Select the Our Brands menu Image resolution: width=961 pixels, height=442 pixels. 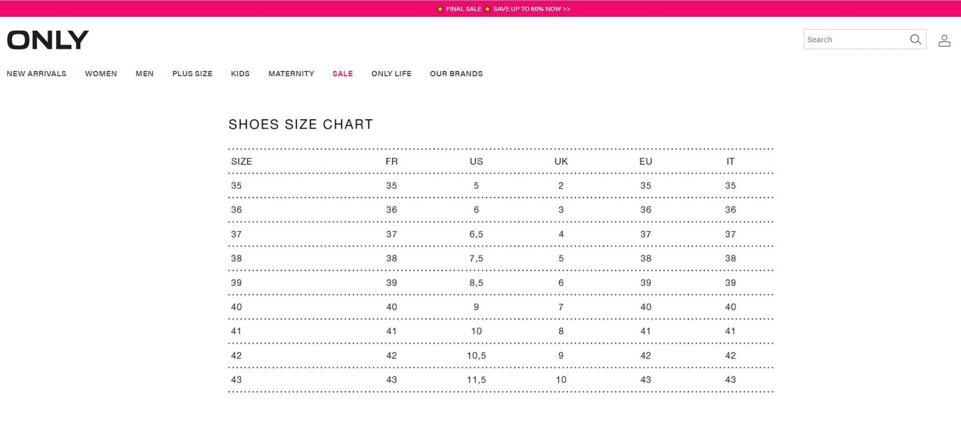coord(456,74)
